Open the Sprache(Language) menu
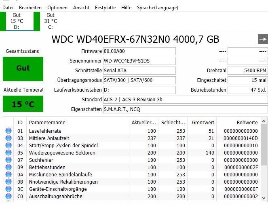This screenshot has height=205, width=268. 158,8
